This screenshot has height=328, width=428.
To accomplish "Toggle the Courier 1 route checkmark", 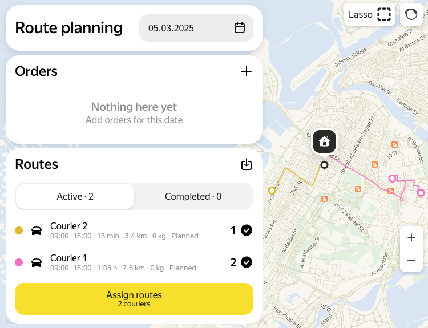I will pyautogui.click(x=247, y=262).
